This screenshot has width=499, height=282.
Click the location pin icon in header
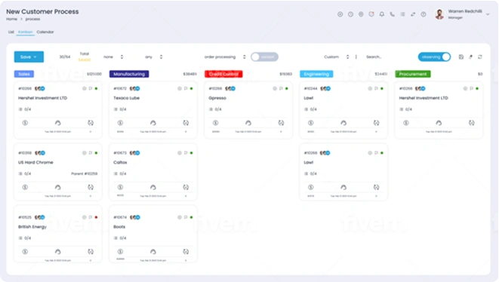[x=361, y=14]
